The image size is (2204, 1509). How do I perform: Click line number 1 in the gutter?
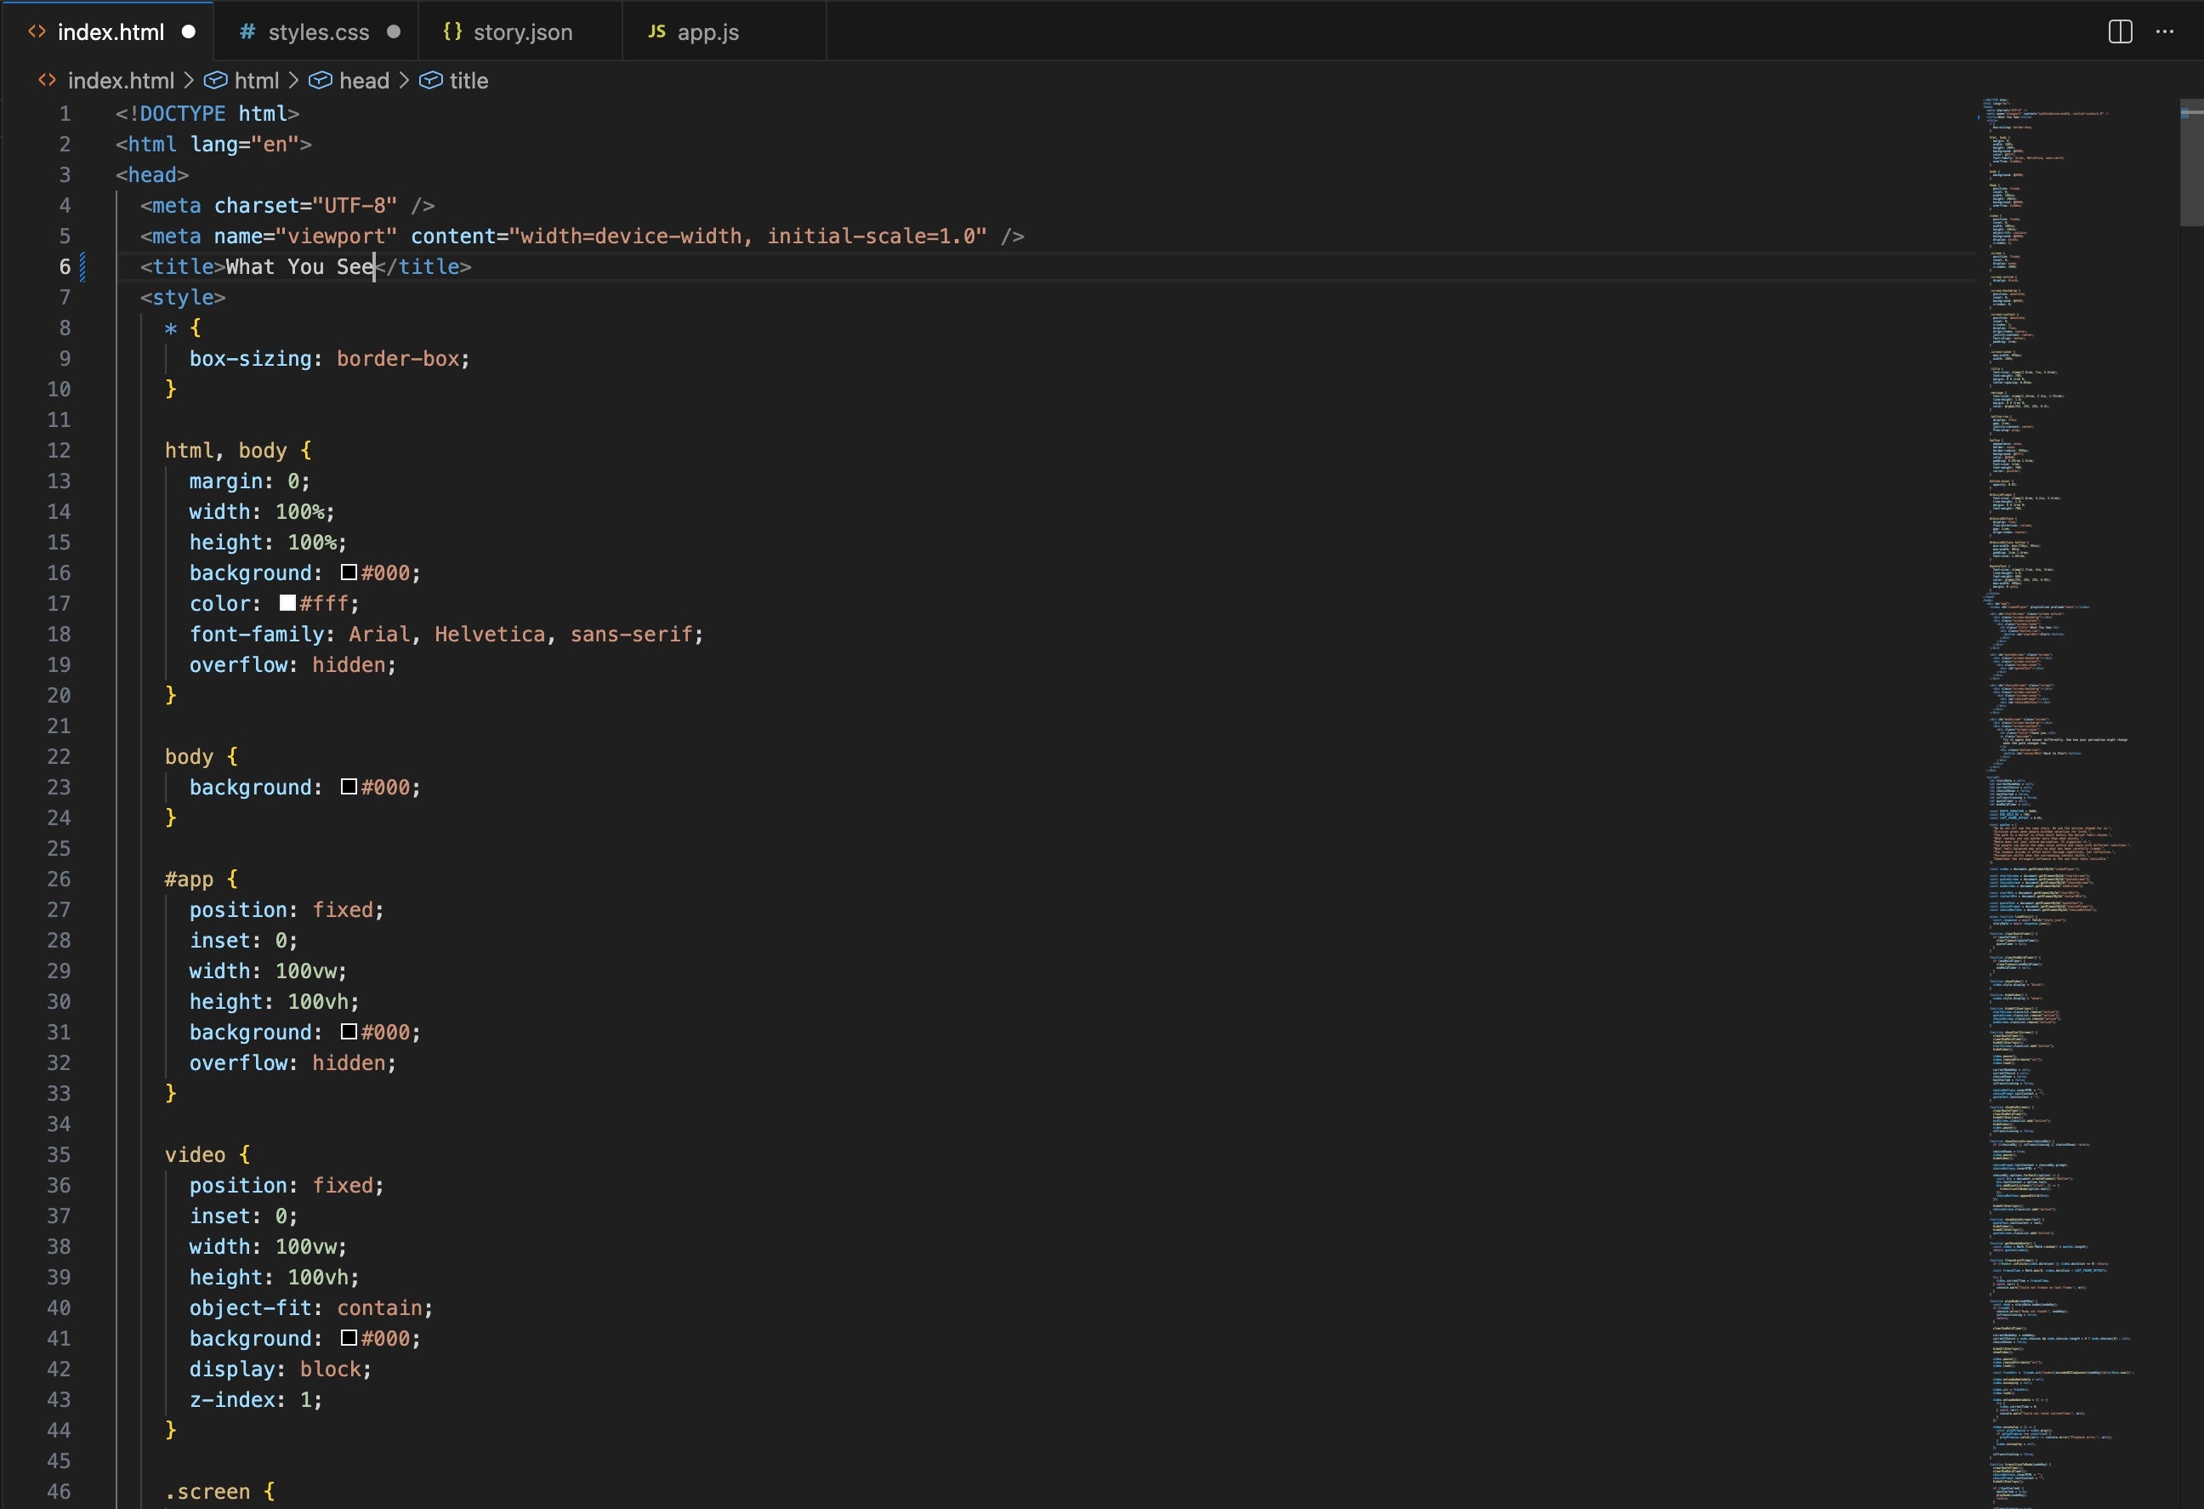65,113
